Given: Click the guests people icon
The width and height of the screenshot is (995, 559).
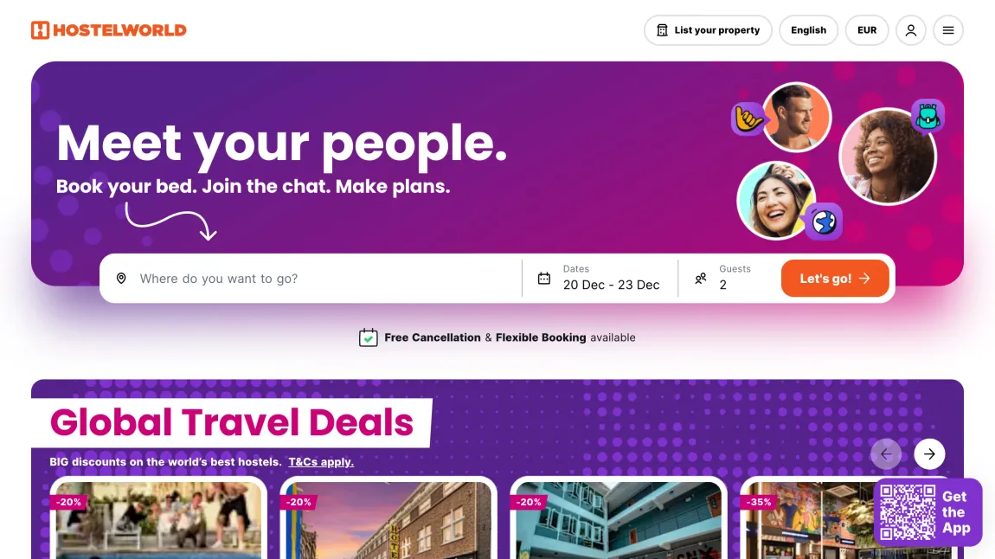Looking at the screenshot, I should 701,279.
